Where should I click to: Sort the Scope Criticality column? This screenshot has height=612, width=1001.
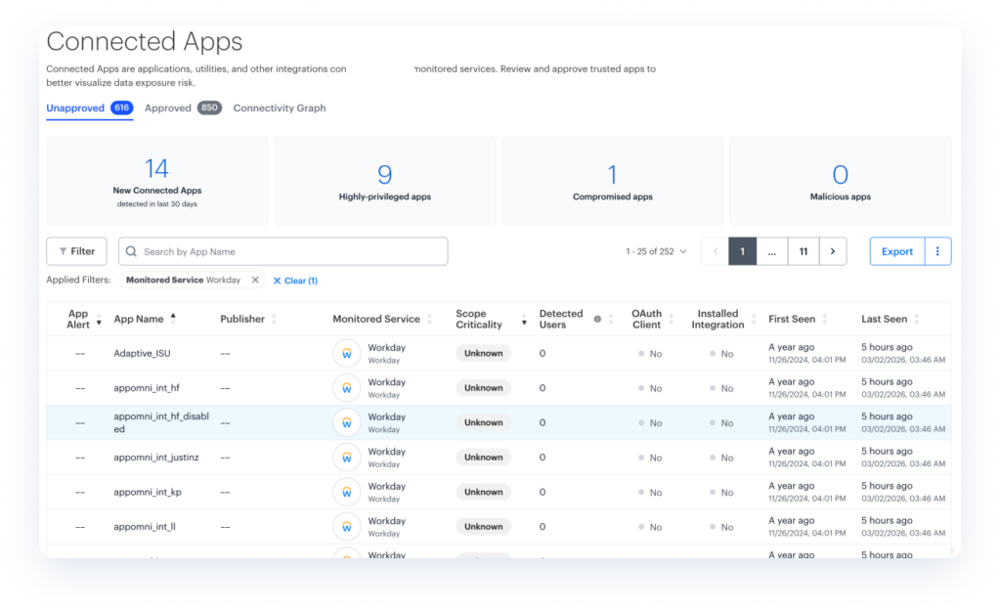pyautogui.click(x=524, y=320)
